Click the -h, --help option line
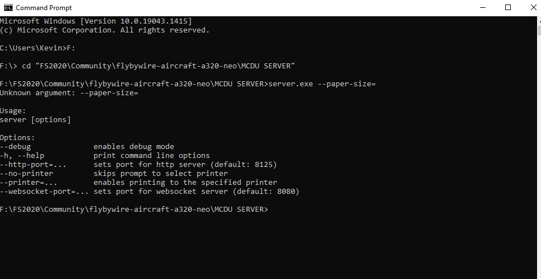541x279 pixels. (x=105, y=155)
